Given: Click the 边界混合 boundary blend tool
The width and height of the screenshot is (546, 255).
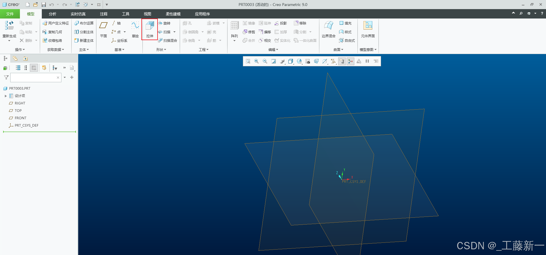Looking at the screenshot, I should pos(328,29).
